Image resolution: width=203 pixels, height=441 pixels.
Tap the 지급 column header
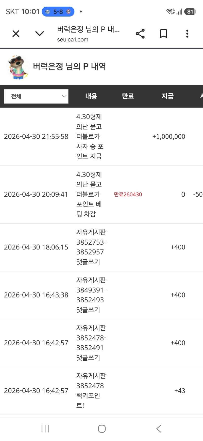tap(167, 96)
